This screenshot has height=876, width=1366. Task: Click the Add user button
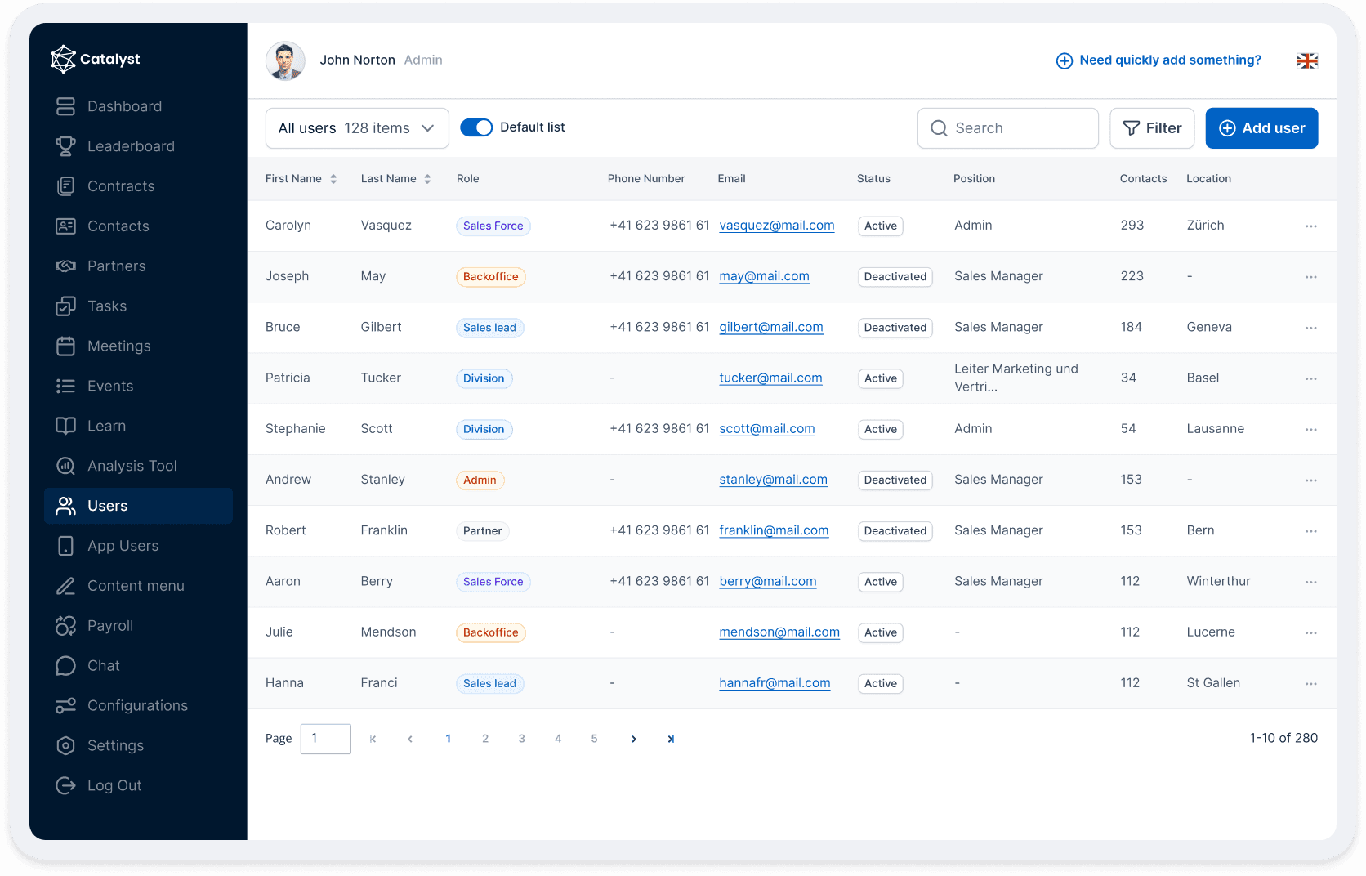pos(1261,128)
